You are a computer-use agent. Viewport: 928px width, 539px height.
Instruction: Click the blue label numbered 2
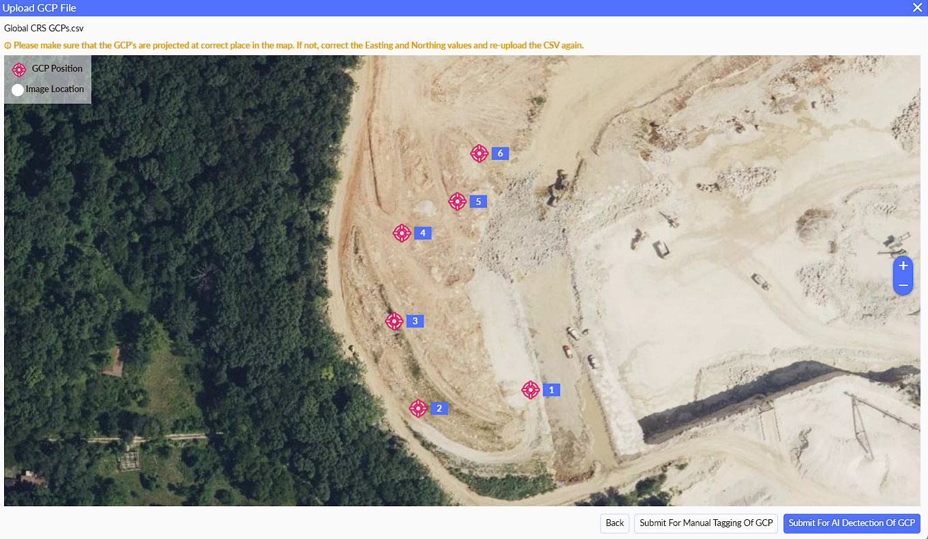(439, 409)
